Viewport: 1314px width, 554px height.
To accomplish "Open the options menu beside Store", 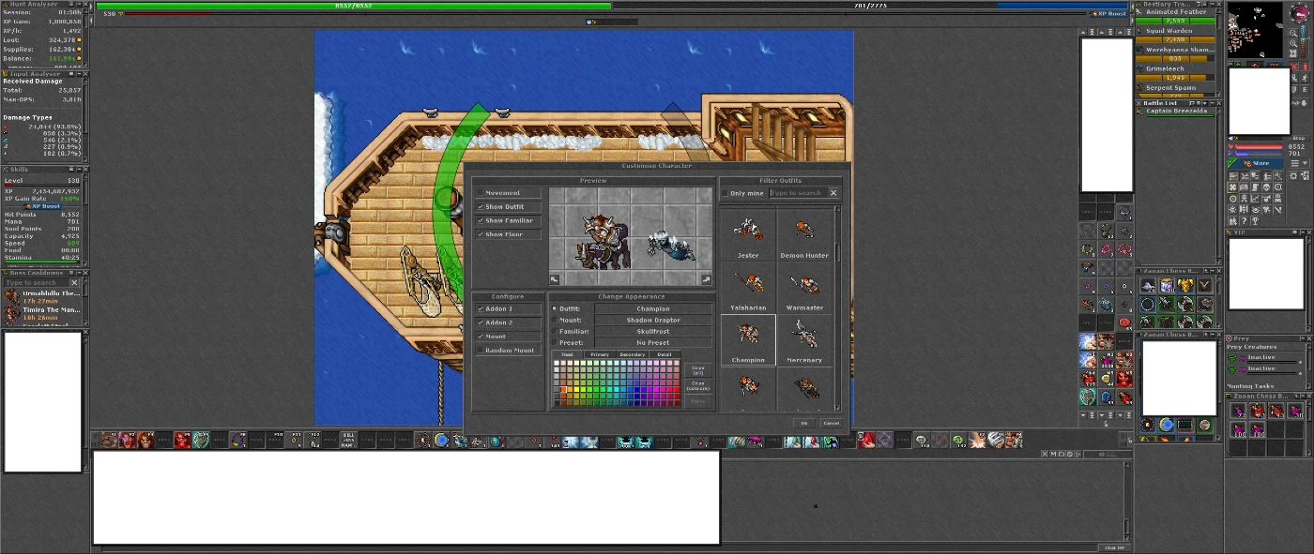I will (1299, 163).
